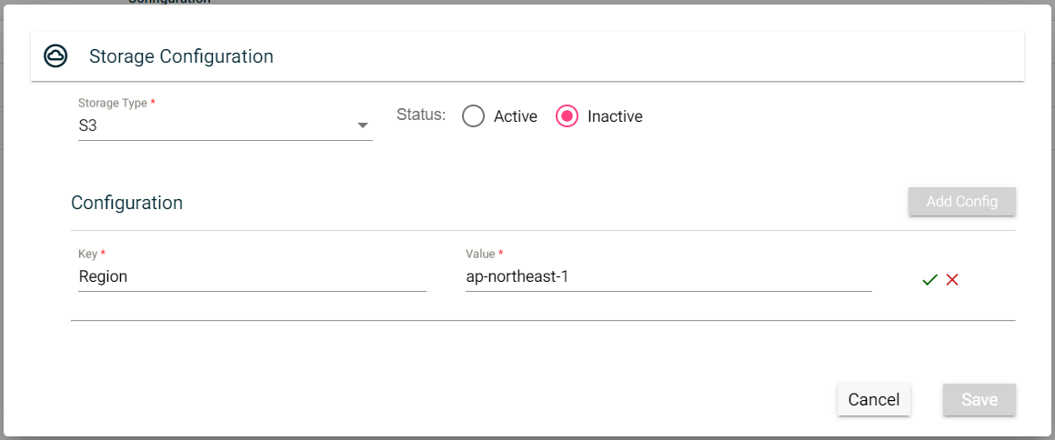Click the "Active" label text
The height and width of the screenshot is (440, 1055).
(515, 116)
